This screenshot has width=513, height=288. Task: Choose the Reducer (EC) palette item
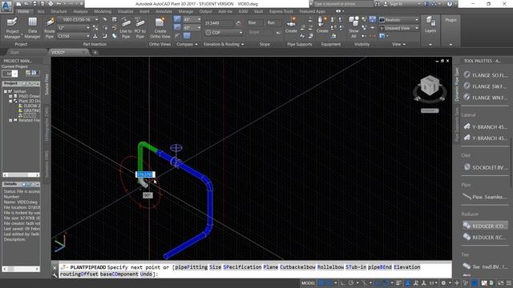[x=486, y=237]
